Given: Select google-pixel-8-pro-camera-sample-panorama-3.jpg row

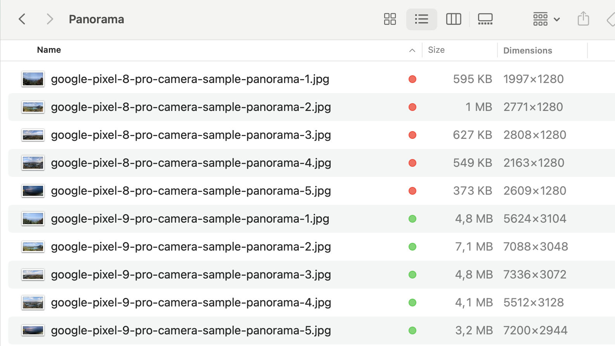Looking at the screenshot, I should click(191, 135).
